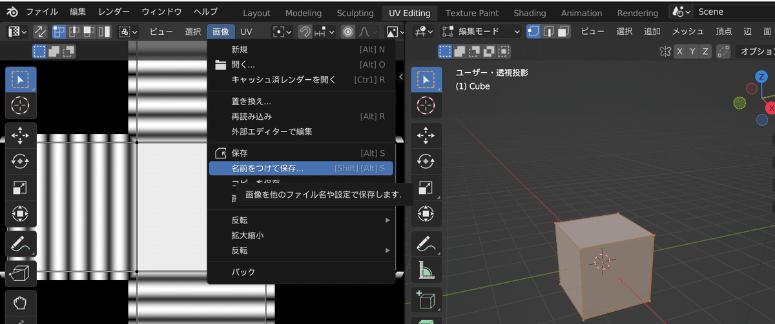Open the メッシュ menu in 3D viewport

coord(688,31)
